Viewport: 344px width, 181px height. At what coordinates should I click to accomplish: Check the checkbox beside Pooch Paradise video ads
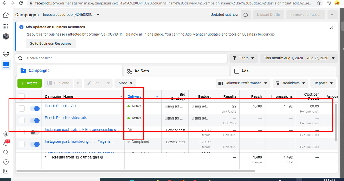click(21, 120)
